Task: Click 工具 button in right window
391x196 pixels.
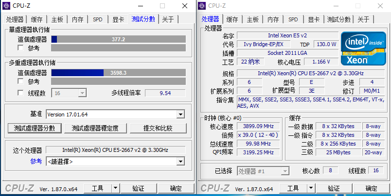Action: point(293,188)
